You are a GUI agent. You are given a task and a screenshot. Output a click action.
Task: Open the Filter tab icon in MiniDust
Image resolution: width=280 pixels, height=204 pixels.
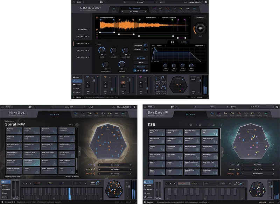pyautogui.click(x=83, y=114)
